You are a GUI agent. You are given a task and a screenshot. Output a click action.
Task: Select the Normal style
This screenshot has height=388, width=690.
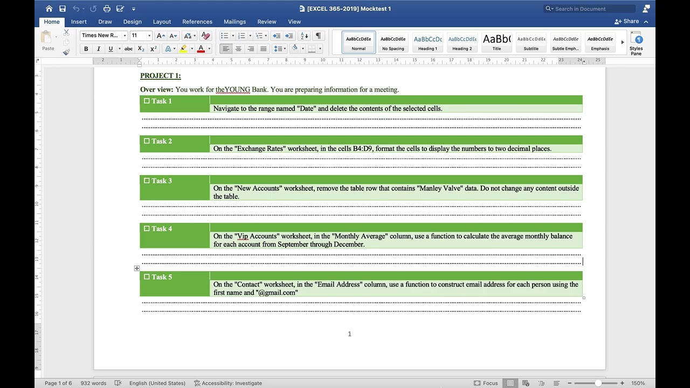(x=358, y=42)
